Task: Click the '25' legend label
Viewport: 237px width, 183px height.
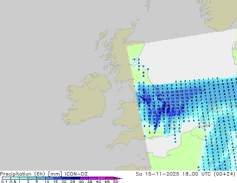Action: 73,182
